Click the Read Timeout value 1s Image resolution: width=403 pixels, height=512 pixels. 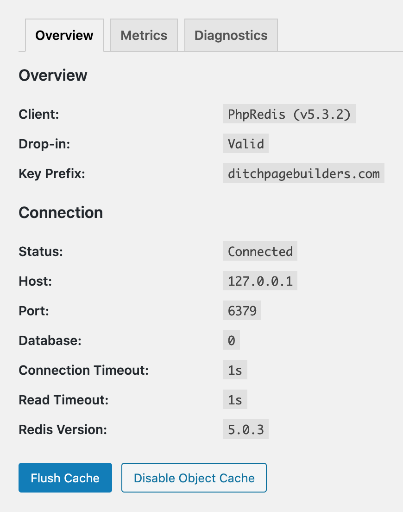[x=235, y=400]
